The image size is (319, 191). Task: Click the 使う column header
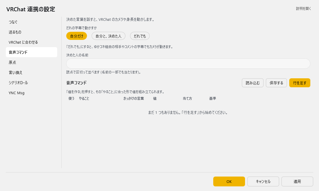[71, 99]
